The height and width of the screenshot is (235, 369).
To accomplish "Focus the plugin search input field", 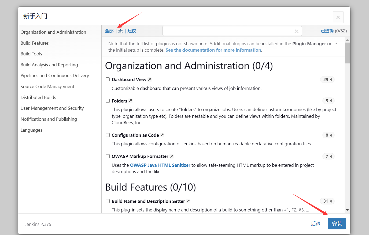I will point(232,31).
